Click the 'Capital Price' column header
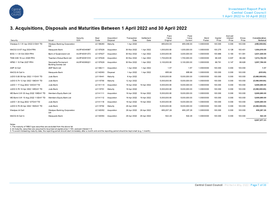The height and width of the screenshot is (197, 278). [x=218, y=39]
